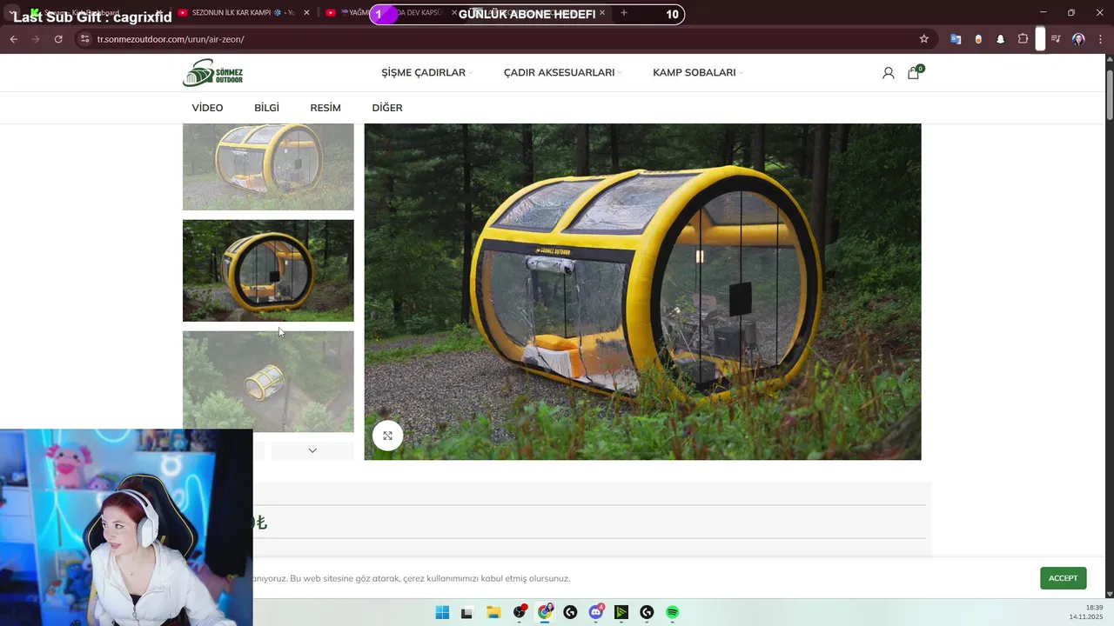Screen dimensions: 1114x626
Task: Click the address bar URL
Action: (171, 39)
